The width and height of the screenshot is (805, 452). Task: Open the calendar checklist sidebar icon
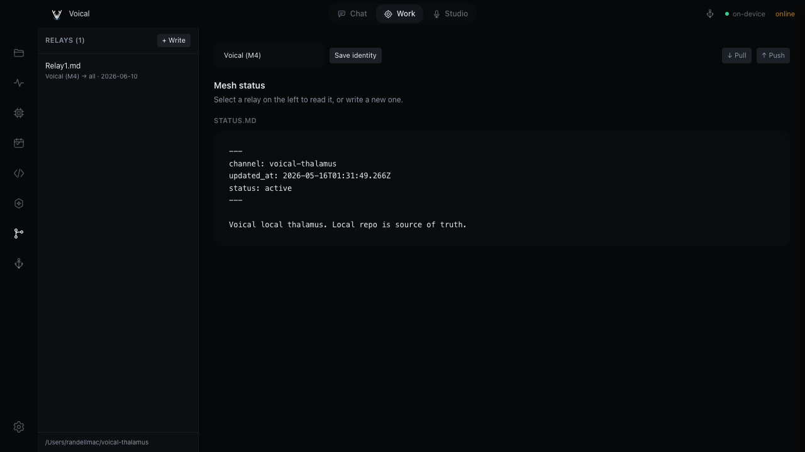[19, 143]
